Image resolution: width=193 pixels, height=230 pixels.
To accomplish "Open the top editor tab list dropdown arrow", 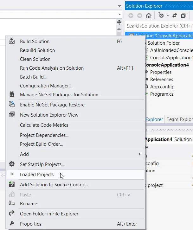I will [119, 6].
